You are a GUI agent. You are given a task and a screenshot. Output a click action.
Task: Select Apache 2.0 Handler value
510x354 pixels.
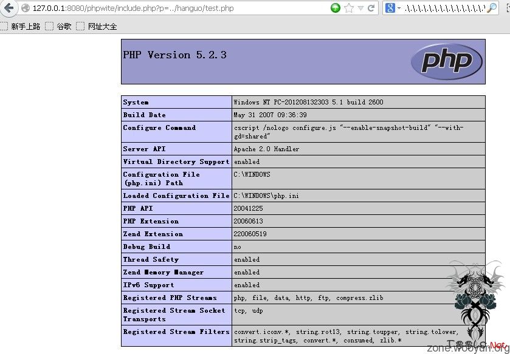pos(266,149)
